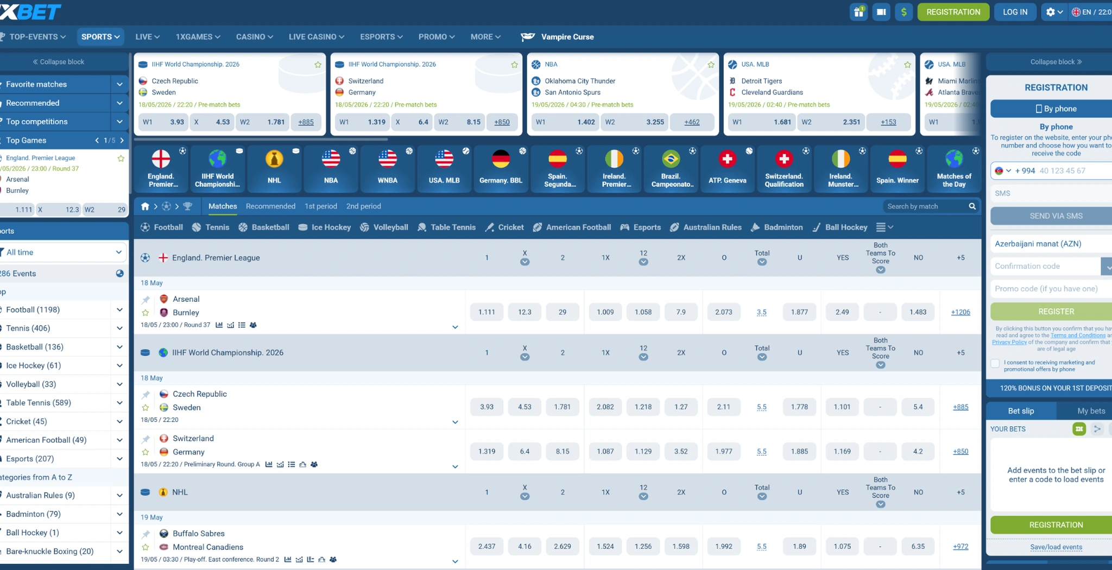Open the NHL league tile
The image size is (1112, 570).
274,168
